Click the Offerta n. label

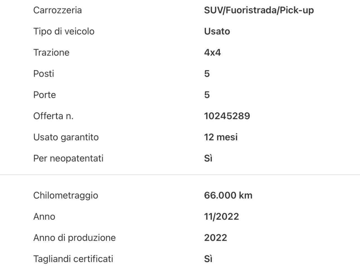[53, 116]
